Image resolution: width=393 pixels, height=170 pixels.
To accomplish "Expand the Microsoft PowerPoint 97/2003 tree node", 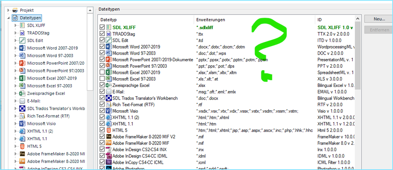I will tap(16, 70).
